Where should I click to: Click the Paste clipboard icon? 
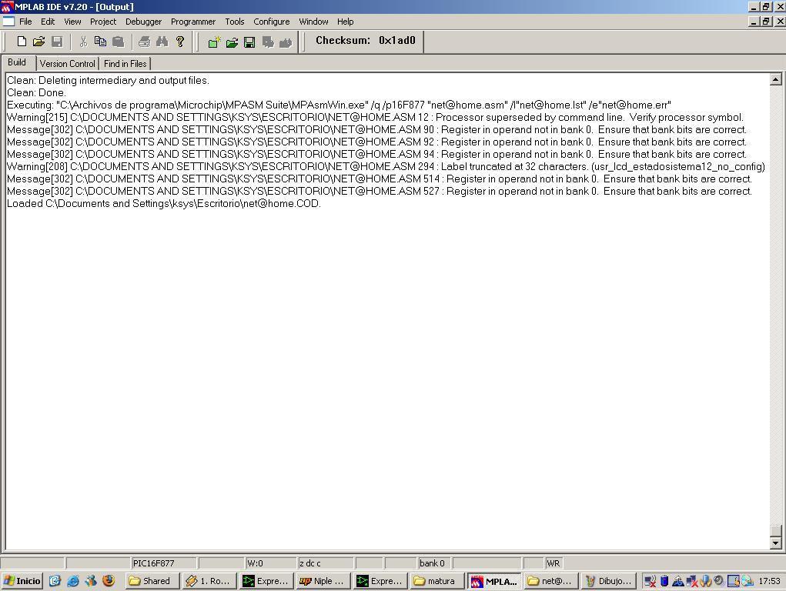tap(119, 42)
